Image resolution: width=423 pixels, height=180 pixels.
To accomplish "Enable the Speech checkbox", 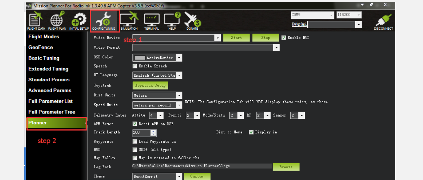I will pyautogui.click(x=135, y=66).
